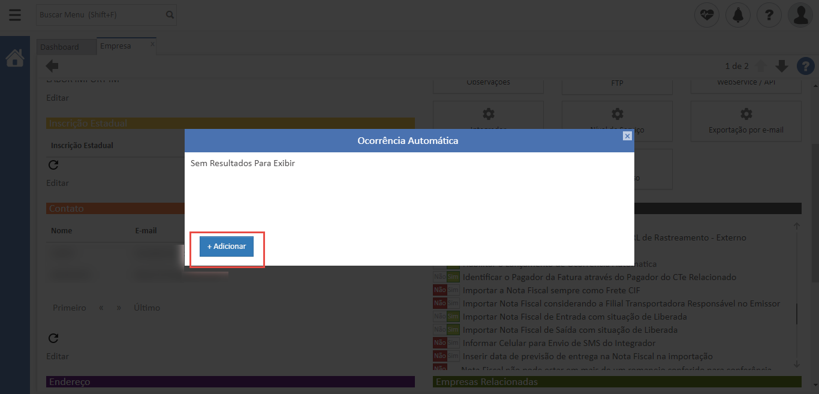
Task: Close the Empresa tab
Action: 152,44
